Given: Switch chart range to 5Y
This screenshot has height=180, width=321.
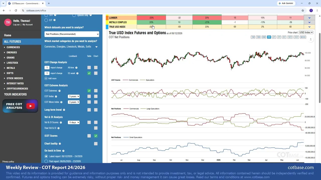Looking at the screenshot, I should [284, 37].
